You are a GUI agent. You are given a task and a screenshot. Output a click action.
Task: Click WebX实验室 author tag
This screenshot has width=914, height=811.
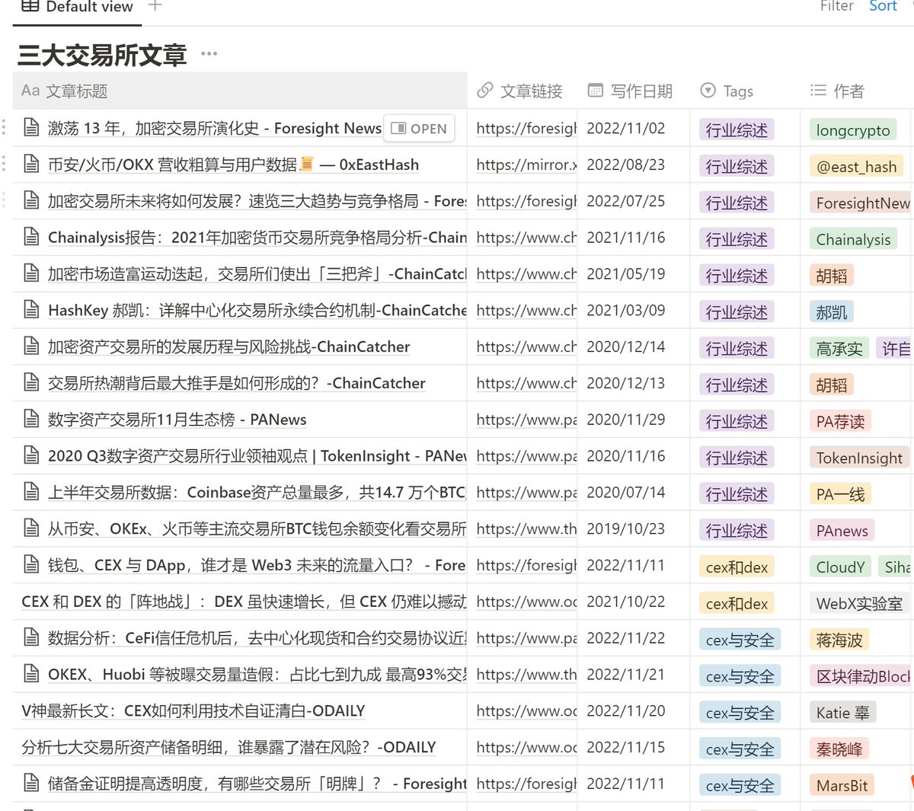click(859, 603)
